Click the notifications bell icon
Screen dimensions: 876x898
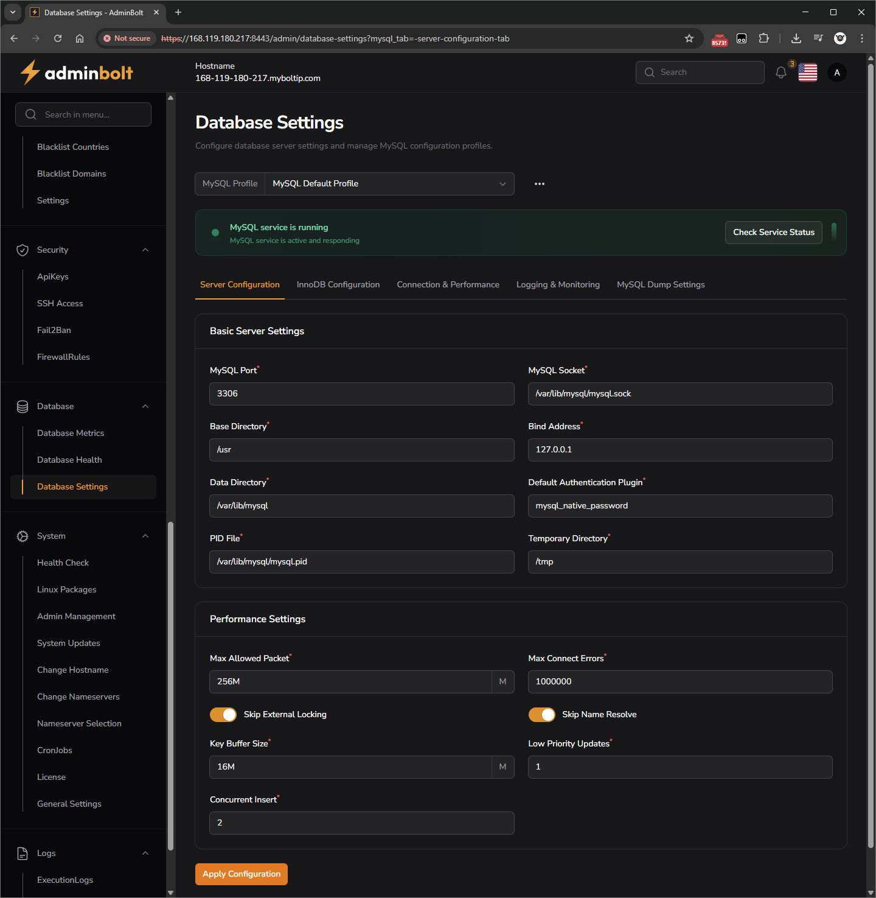(781, 73)
